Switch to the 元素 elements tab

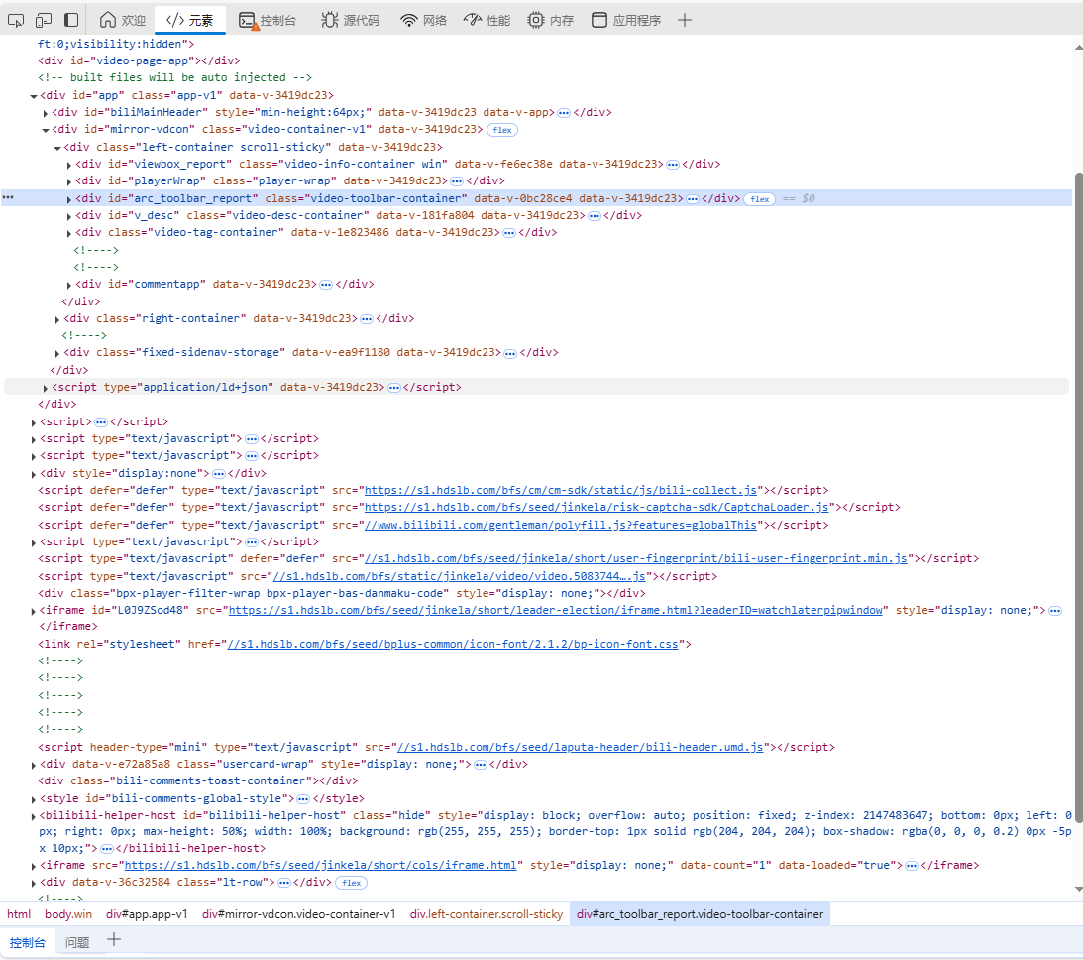(190, 20)
